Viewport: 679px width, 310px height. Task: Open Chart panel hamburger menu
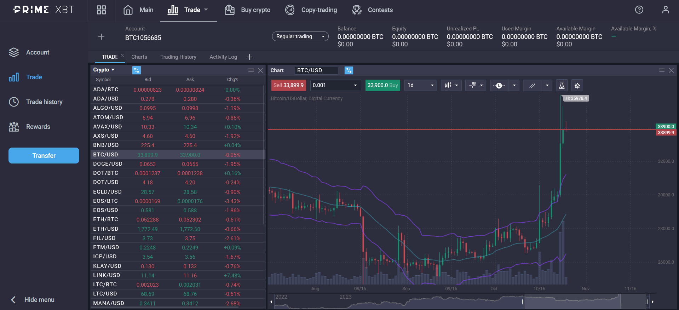point(662,70)
